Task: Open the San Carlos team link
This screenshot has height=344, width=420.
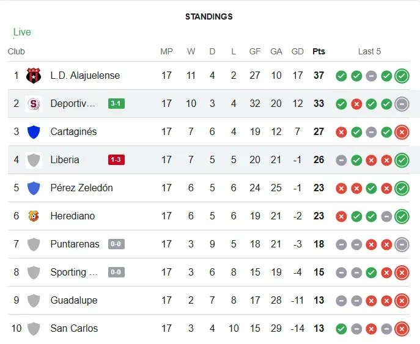Action: click(74, 329)
